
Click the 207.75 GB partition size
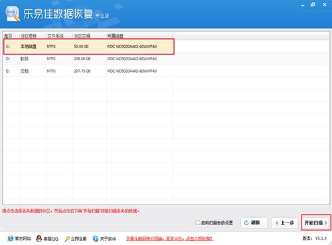tap(82, 71)
